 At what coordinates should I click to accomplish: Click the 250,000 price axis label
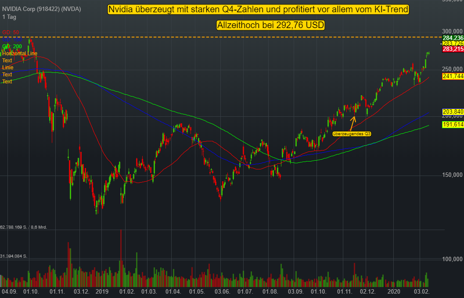click(452, 69)
